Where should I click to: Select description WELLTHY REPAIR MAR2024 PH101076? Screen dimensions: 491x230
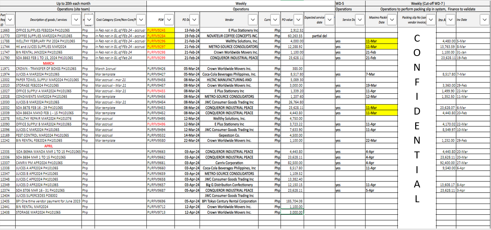pyautogui.click(x=48, y=118)
